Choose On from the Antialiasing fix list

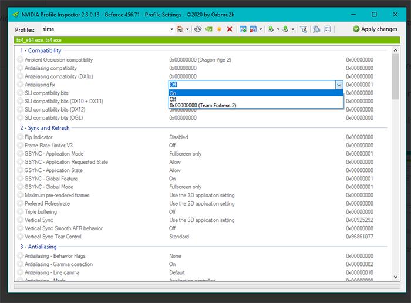[256, 93]
